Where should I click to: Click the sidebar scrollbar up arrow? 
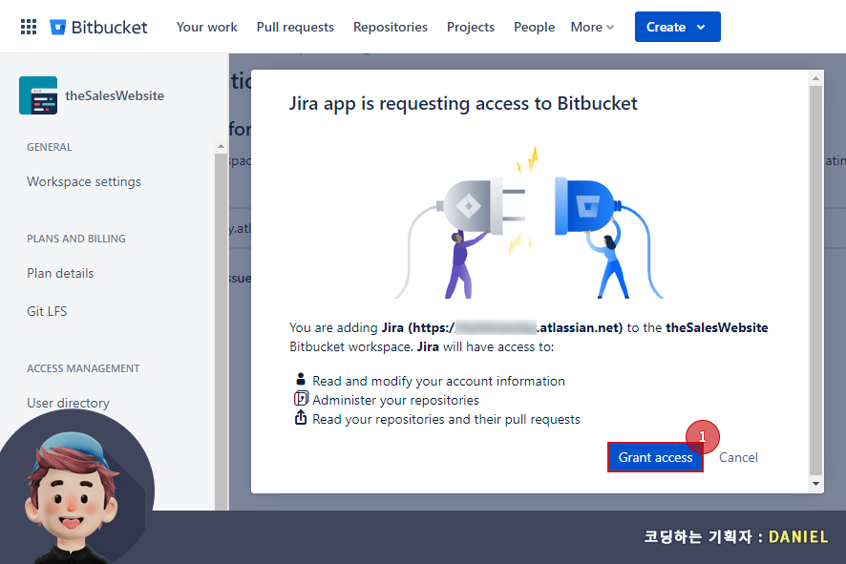click(221, 146)
